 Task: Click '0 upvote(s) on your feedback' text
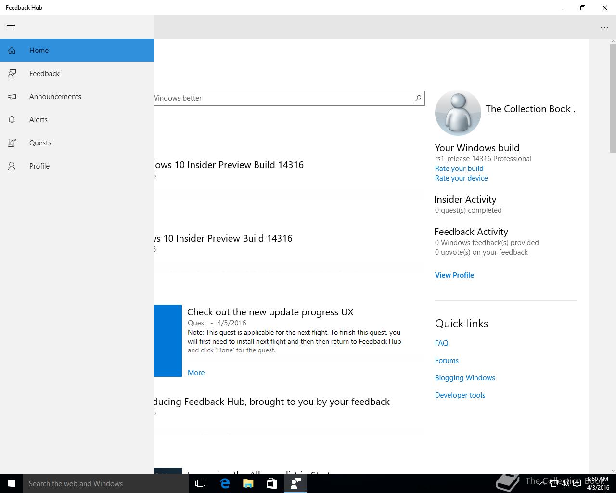(481, 252)
